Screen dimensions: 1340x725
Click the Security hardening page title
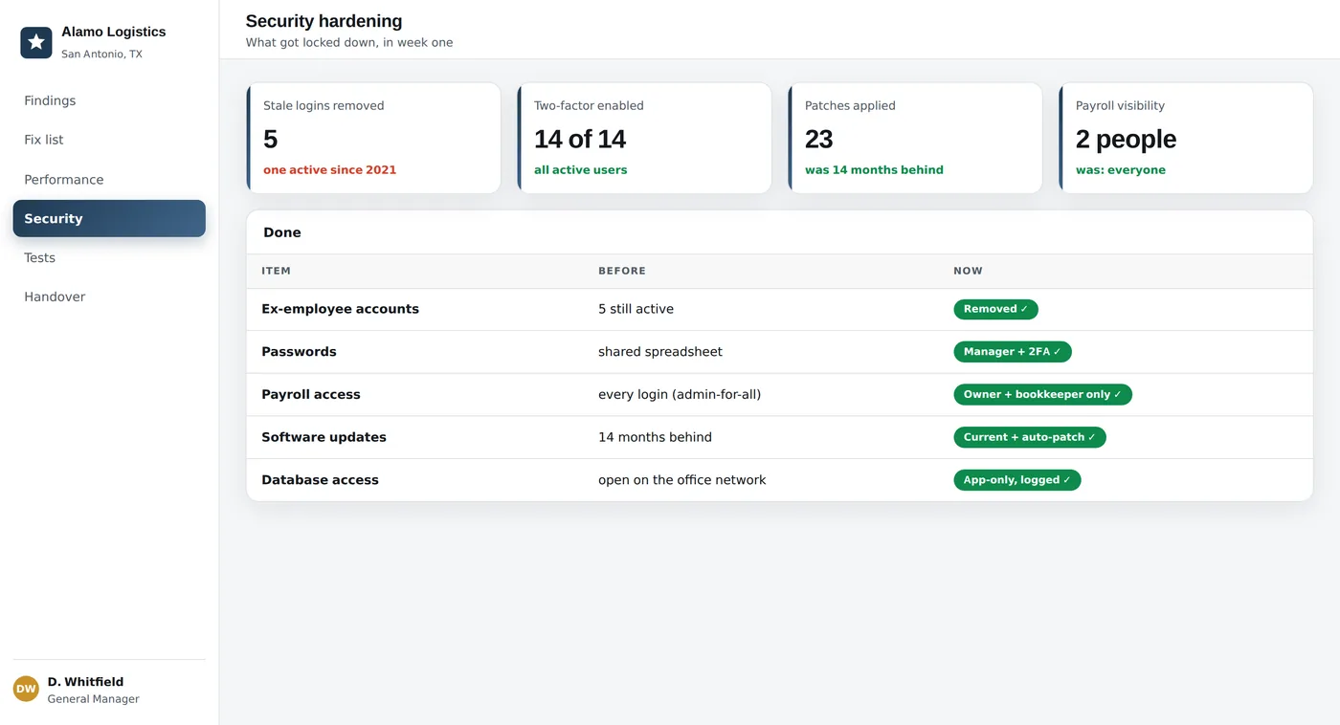(324, 21)
